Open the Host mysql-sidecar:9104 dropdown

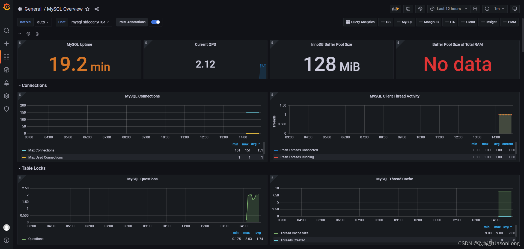click(90, 22)
